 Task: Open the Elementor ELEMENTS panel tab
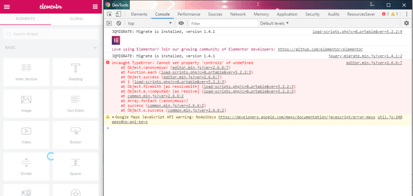point(25,19)
